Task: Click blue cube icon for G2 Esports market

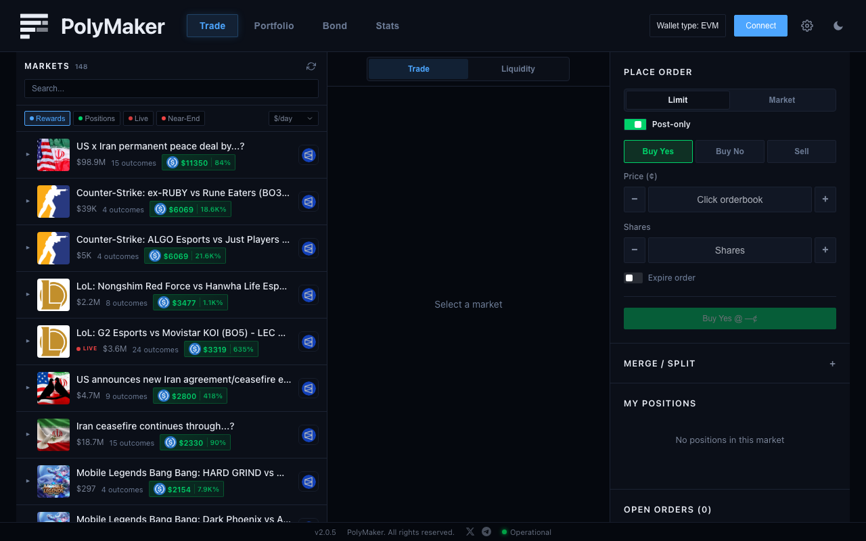Action: 309,342
